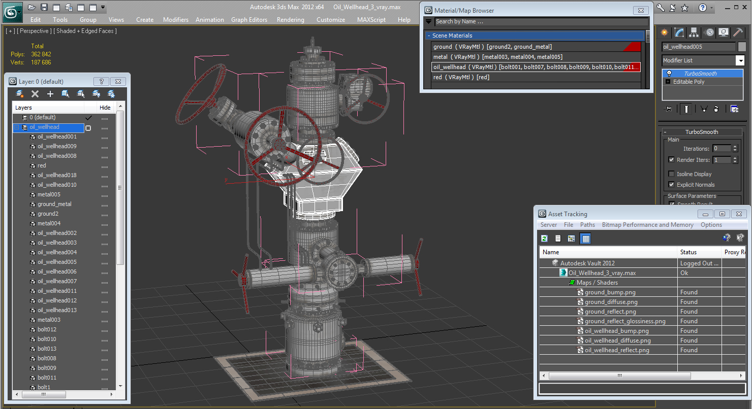Screen dimensions: 752x409
Task: Click the Pin Stack icon
Action: pos(668,109)
